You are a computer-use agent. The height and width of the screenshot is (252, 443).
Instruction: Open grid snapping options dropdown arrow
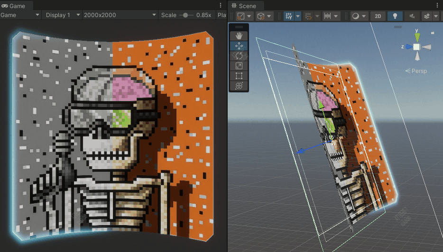[317, 16]
